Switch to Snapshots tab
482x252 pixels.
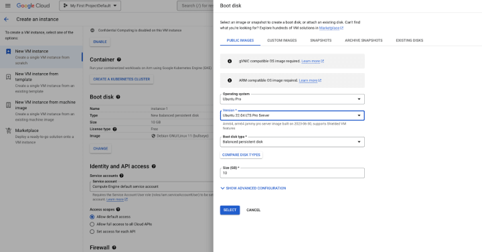(x=321, y=40)
